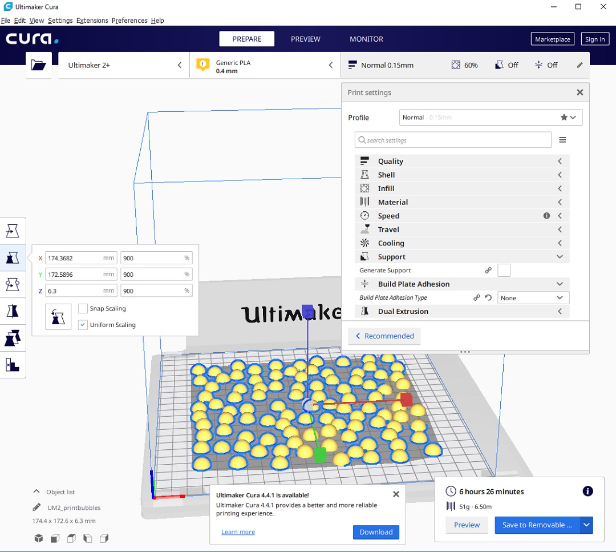The height and width of the screenshot is (552, 616).
Task: Select the Mirror tool in left toolbar
Action: click(x=13, y=311)
